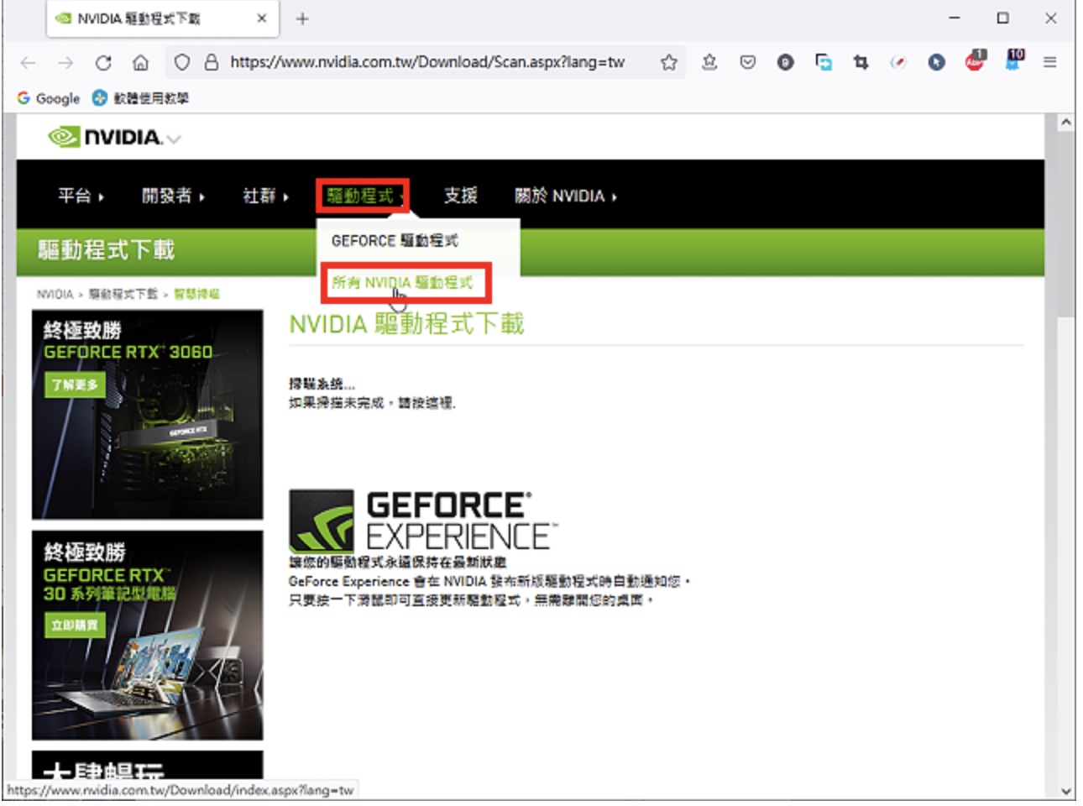This screenshot has width=1083, height=806.
Task: Click NVIDIA breadcrumb link
Action: click(x=55, y=294)
